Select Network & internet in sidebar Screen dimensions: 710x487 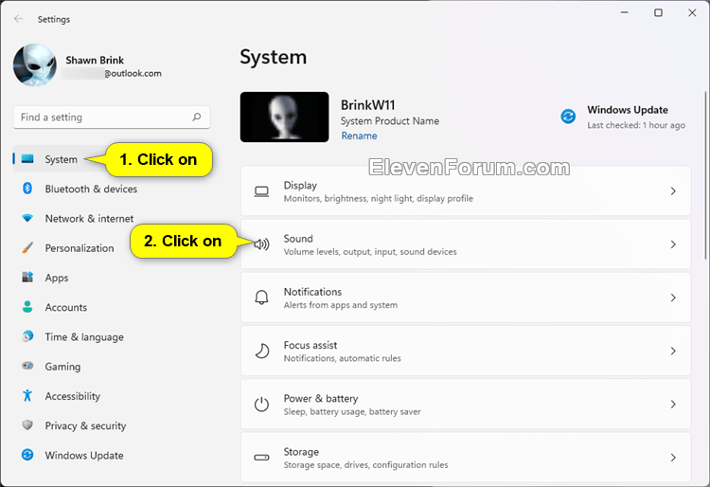[89, 218]
